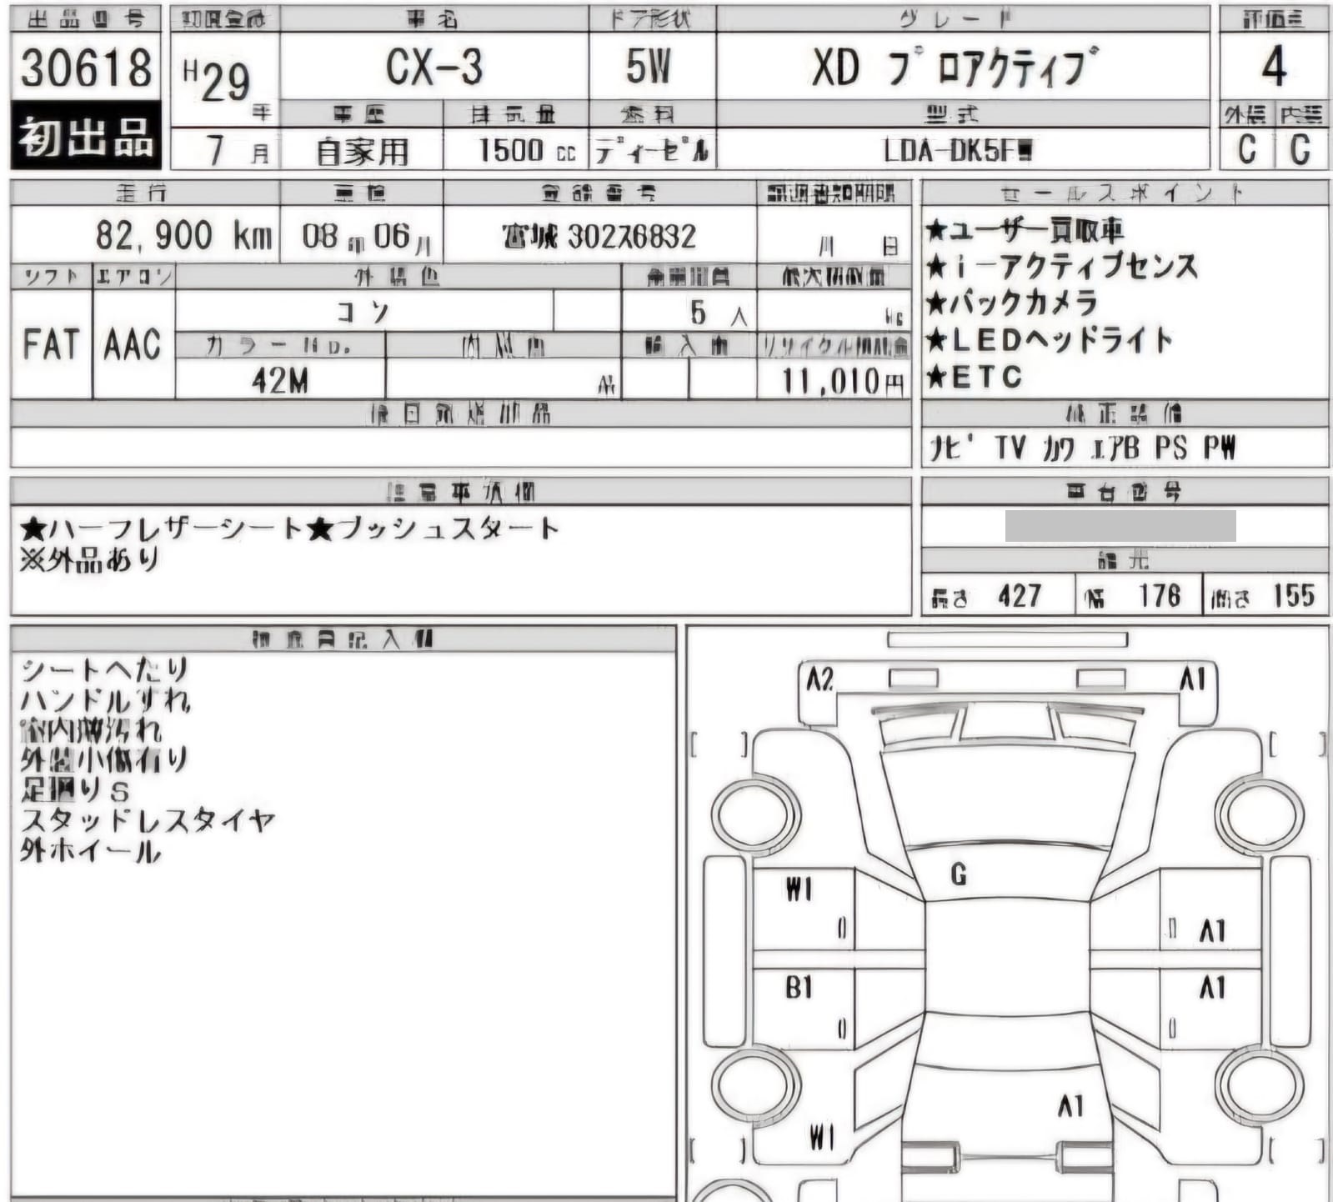1333x1202 pixels.
Task: Select the カワ equipment code
Action: click(1058, 449)
